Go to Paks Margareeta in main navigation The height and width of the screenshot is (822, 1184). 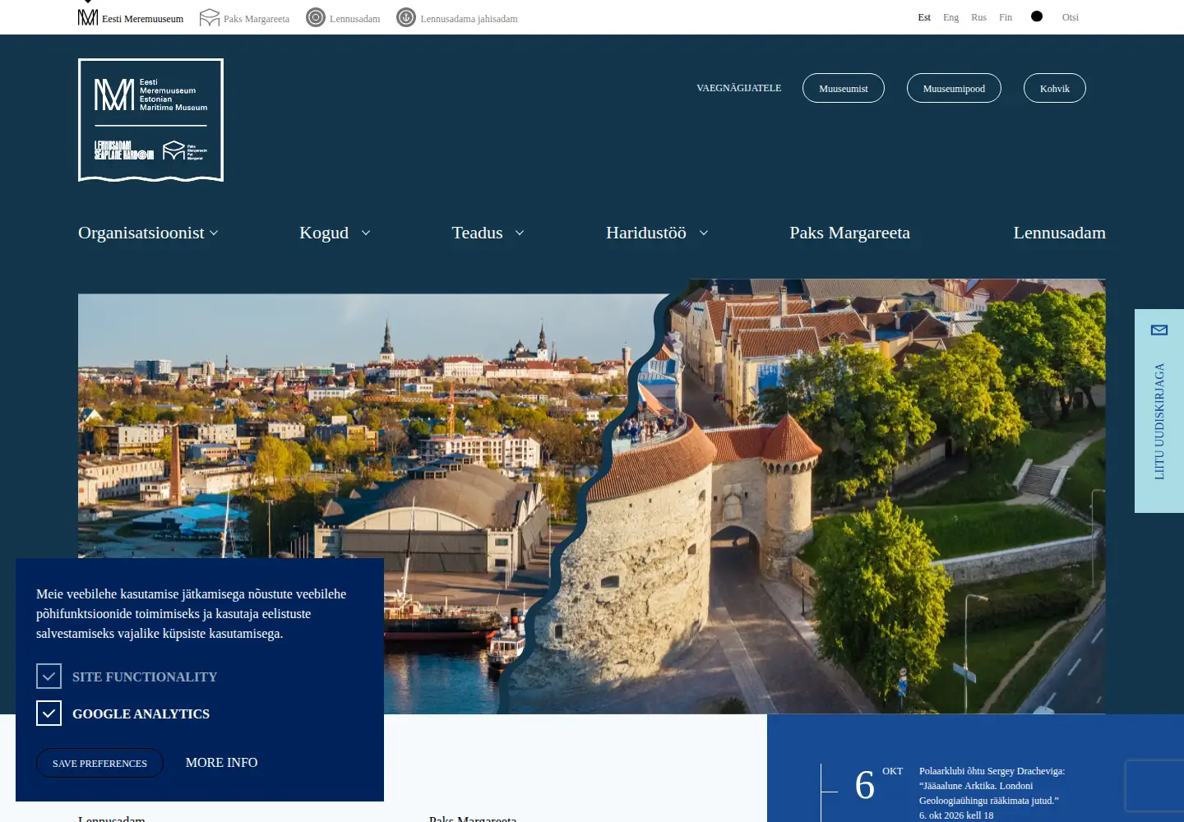pyautogui.click(x=849, y=233)
